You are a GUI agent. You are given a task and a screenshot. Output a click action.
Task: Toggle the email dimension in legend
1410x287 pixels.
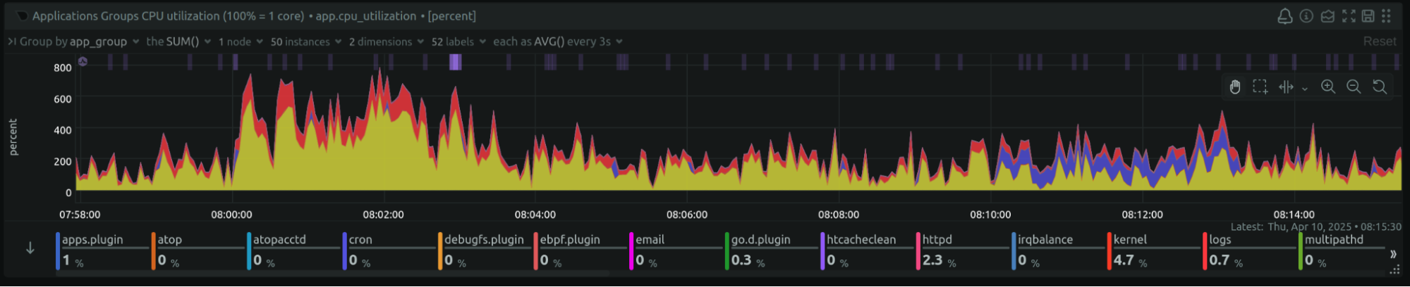676,251
